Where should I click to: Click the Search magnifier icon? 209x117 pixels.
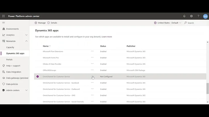pyautogui.click(x=185, y=23)
